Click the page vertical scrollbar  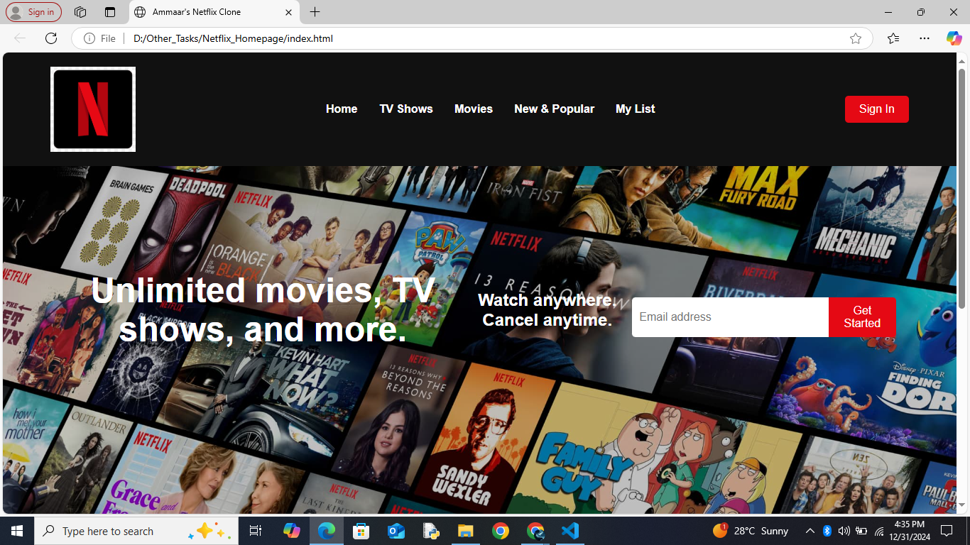click(x=962, y=189)
